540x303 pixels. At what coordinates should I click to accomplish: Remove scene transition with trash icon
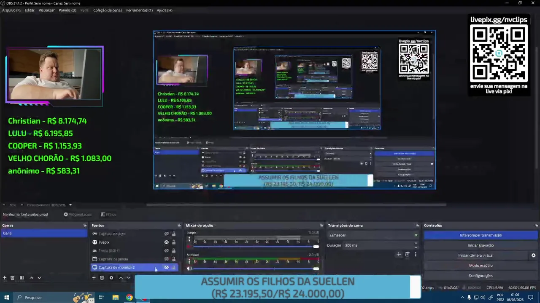[x=407, y=254]
